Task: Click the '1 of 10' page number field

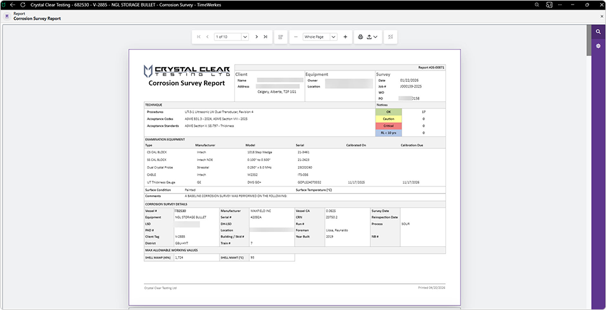Action: tap(227, 37)
